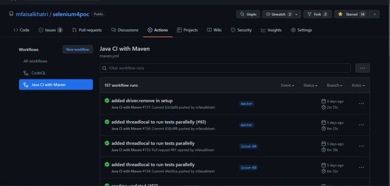The height and width of the screenshot is (186, 390).
Task: Select Java CI with Maven in sidebar
Action: (56, 85)
